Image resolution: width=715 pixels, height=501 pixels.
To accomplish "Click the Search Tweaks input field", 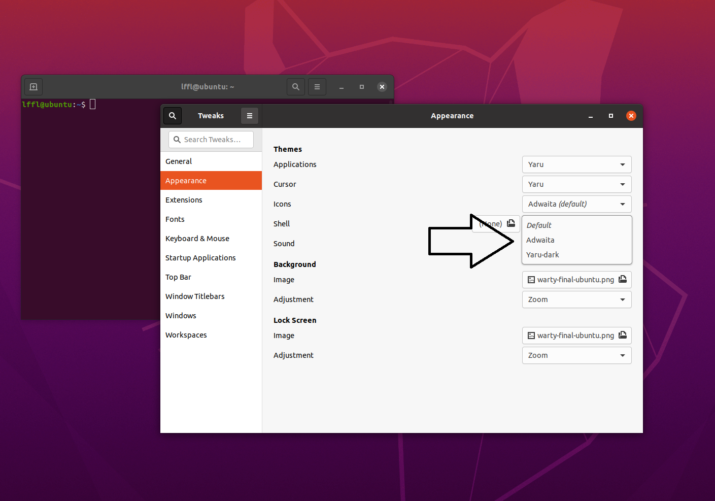I will 211,139.
